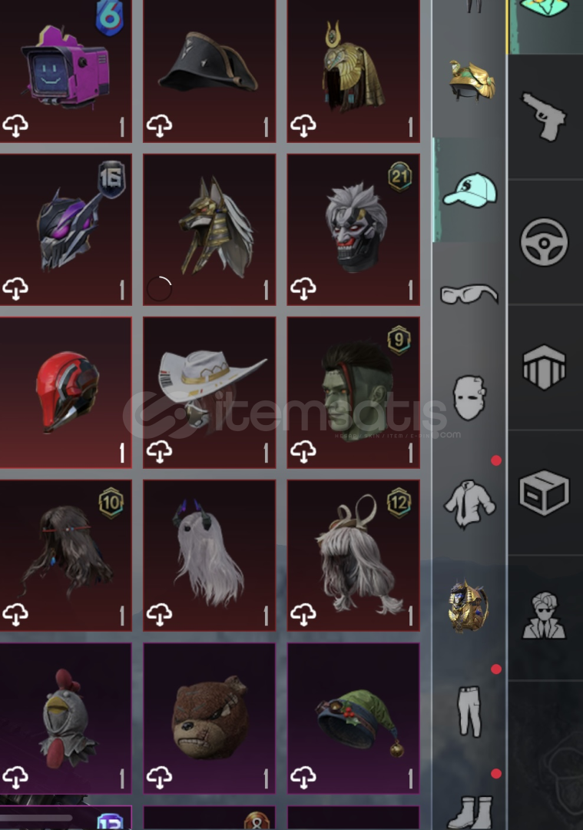The image size is (583, 830).
Task: Open the crate box inventory tab
Action: click(545, 493)
